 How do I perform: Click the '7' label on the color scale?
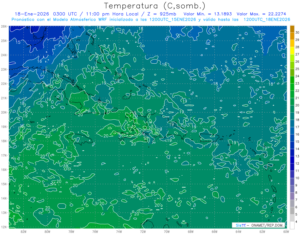coord(297,200)
